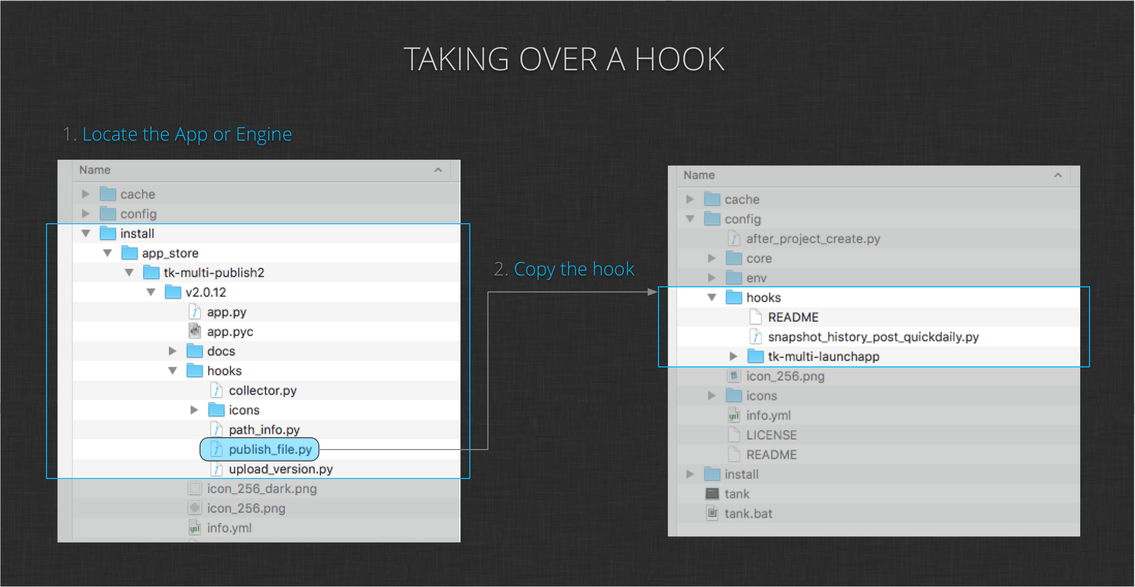Select upload_version.py file row
Image resolution: width=1135 pixels, height=587 pixels.
281,469
